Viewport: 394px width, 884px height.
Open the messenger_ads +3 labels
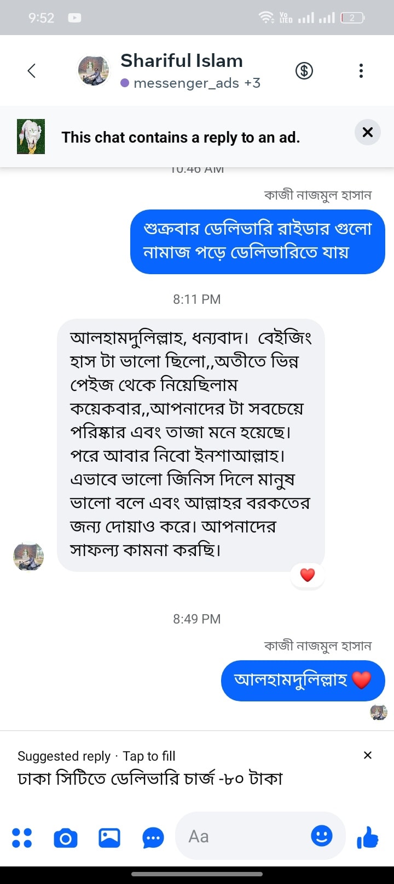[190, 83]
